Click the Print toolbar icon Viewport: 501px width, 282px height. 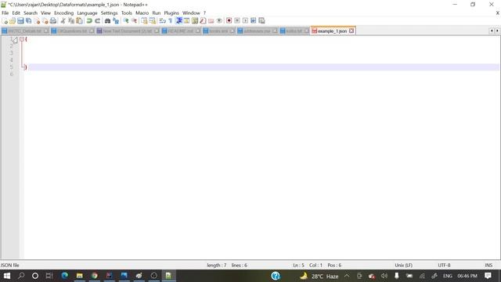[x=53, y=21]
